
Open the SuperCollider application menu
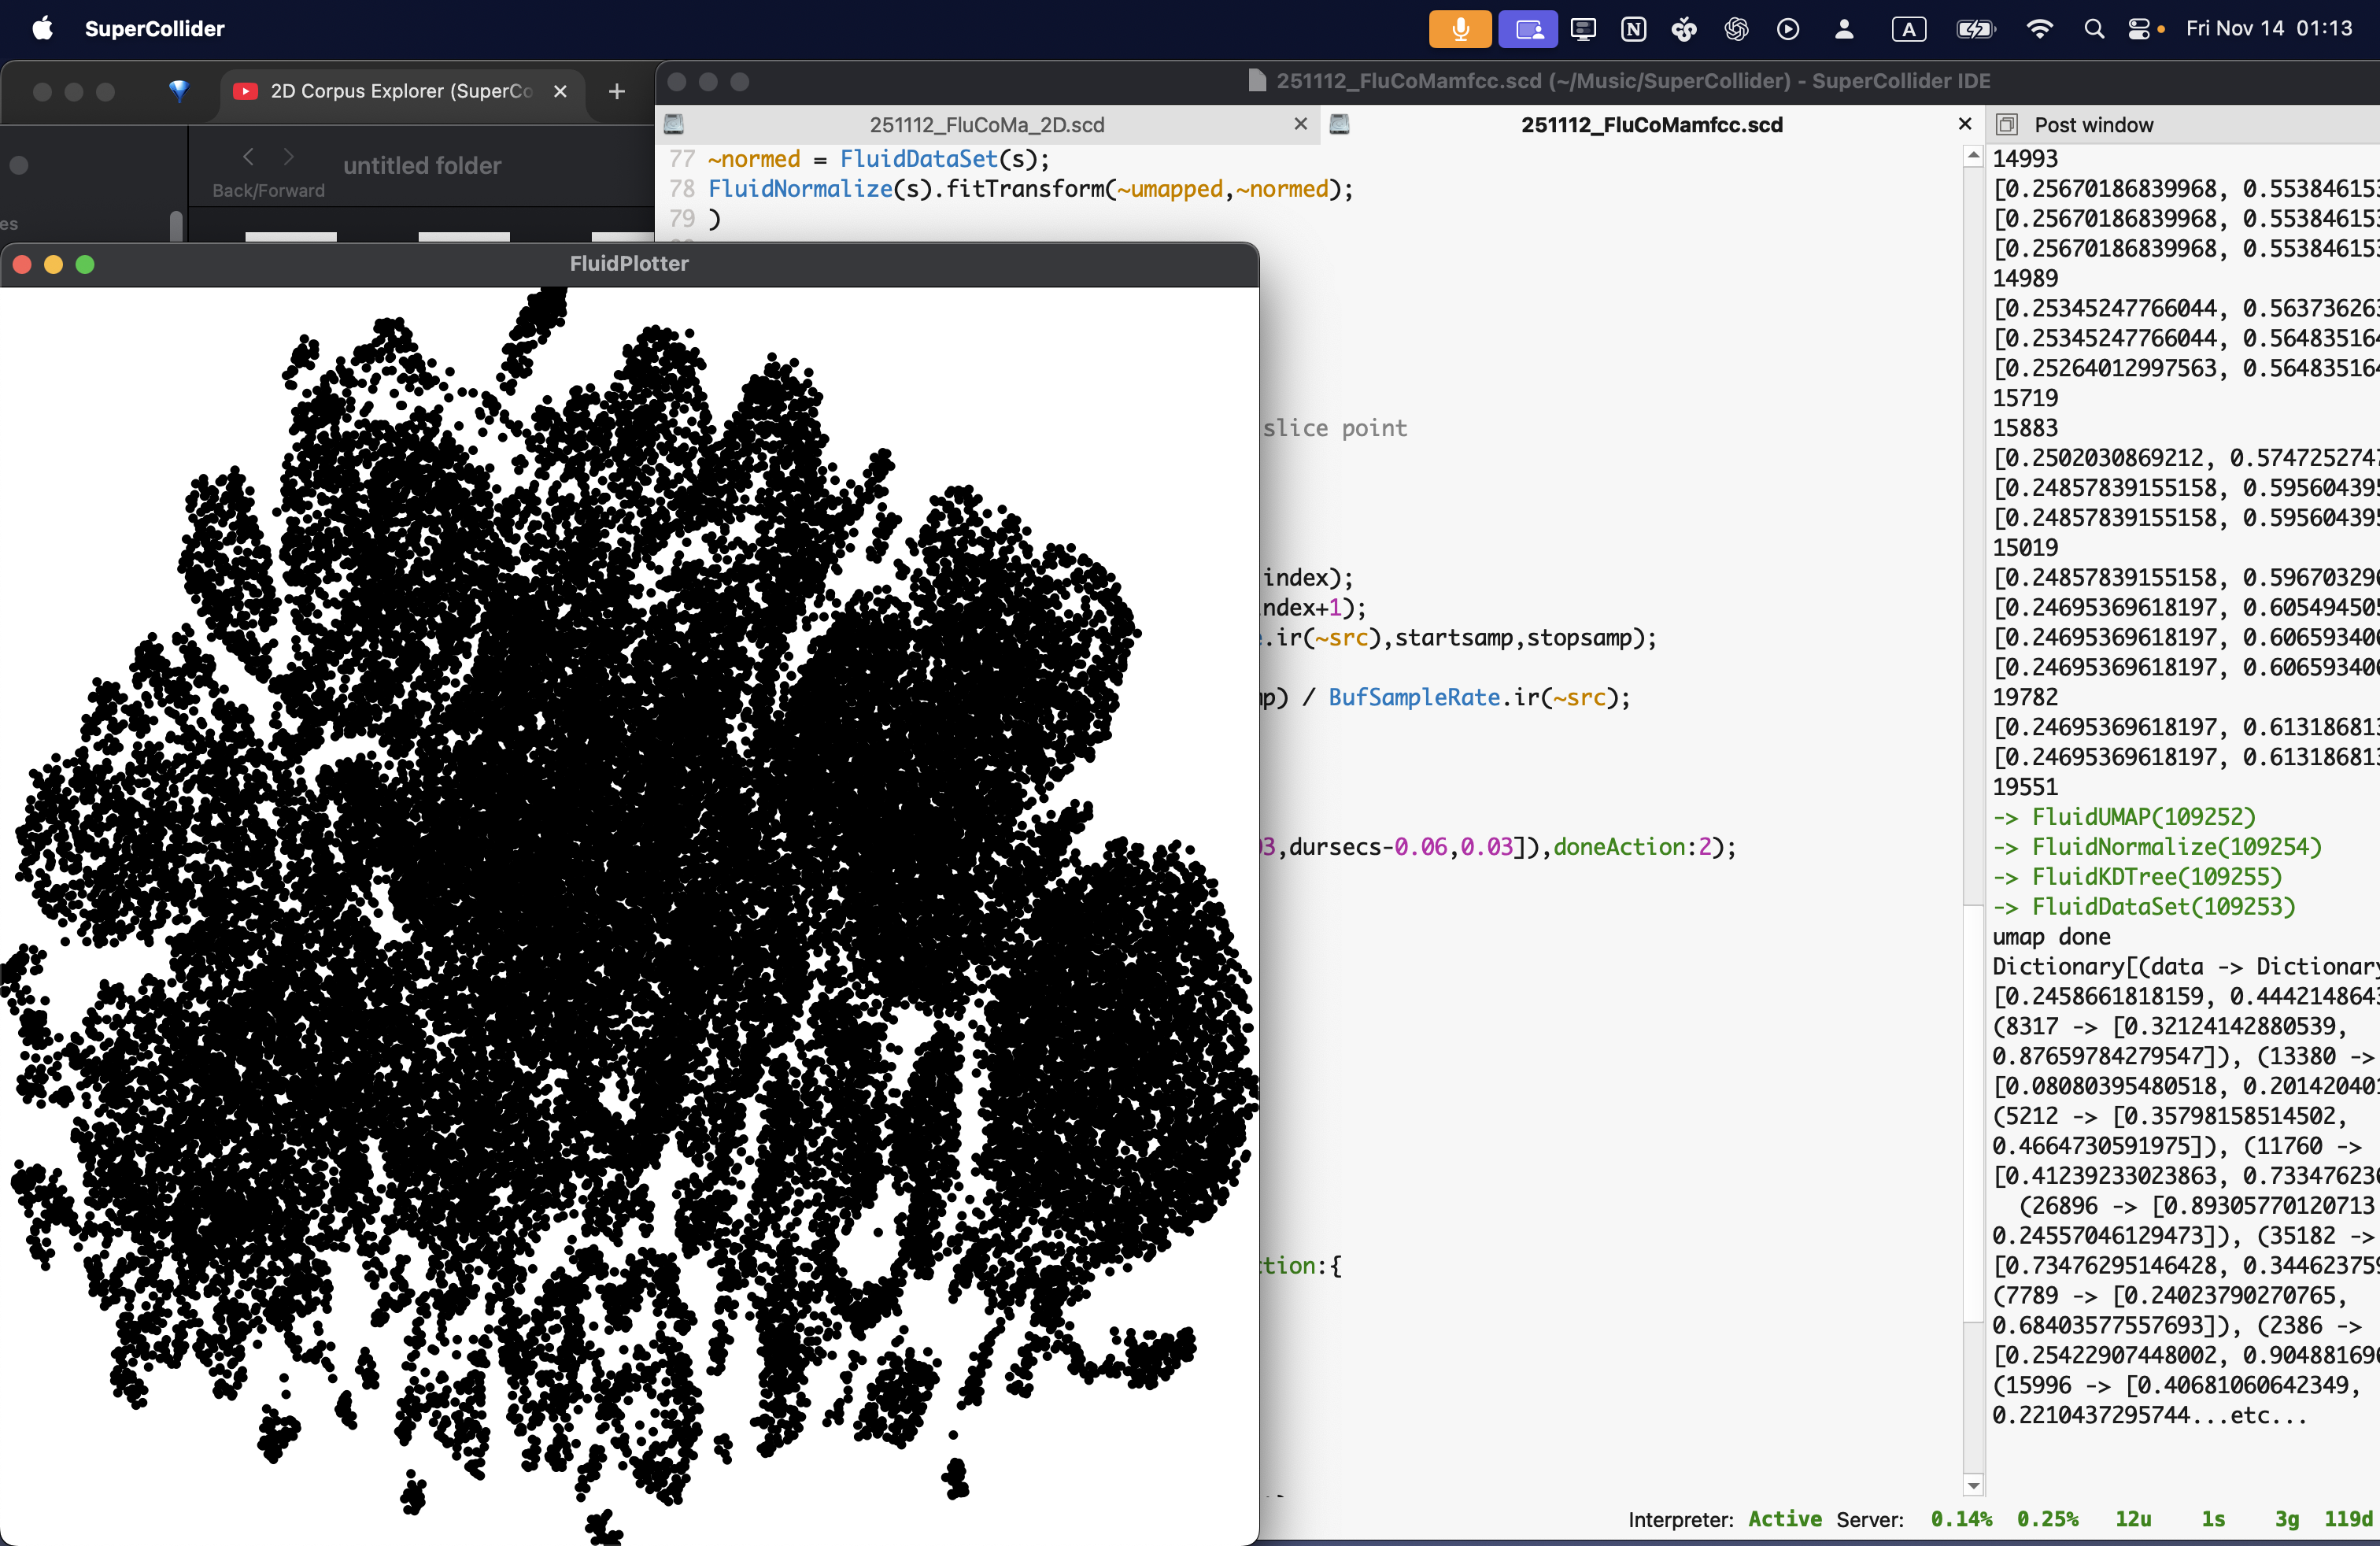pos(155,29)
